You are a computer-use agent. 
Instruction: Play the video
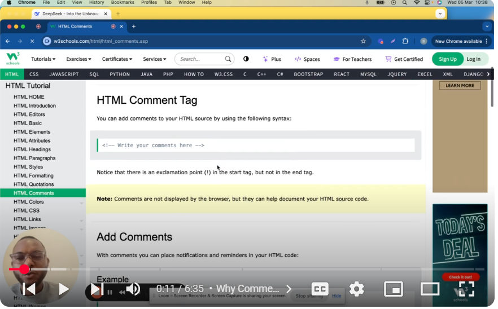coord(63,289)
